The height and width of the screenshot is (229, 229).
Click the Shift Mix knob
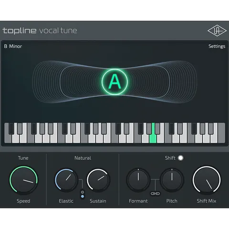[x=207, y=180]
